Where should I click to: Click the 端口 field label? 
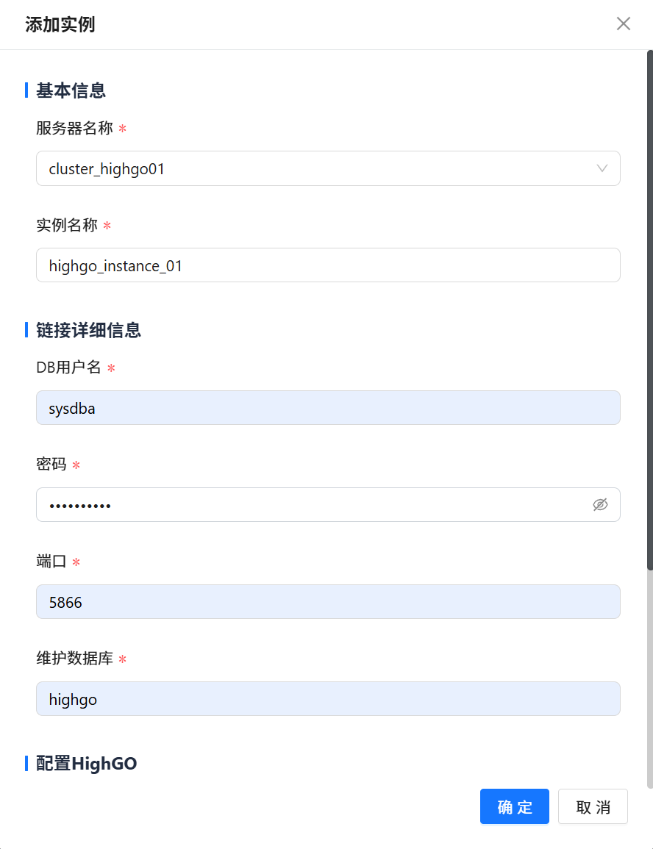click(51, 562)
